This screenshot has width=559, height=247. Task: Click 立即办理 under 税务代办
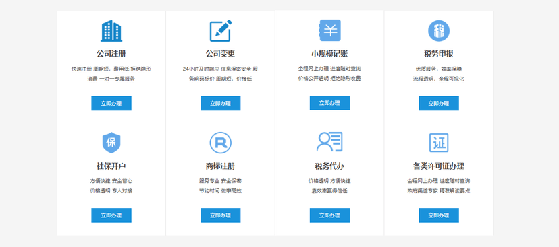pos(329,215)
